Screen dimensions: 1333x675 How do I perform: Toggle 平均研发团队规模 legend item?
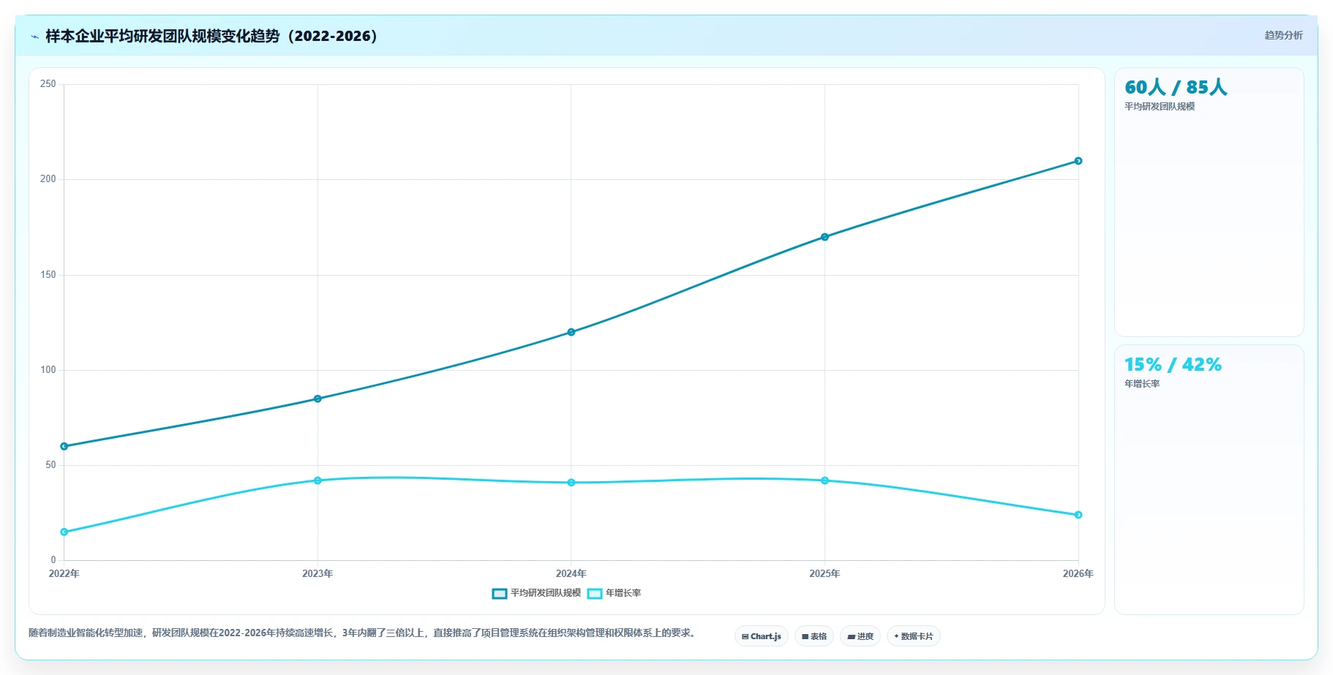537,593
